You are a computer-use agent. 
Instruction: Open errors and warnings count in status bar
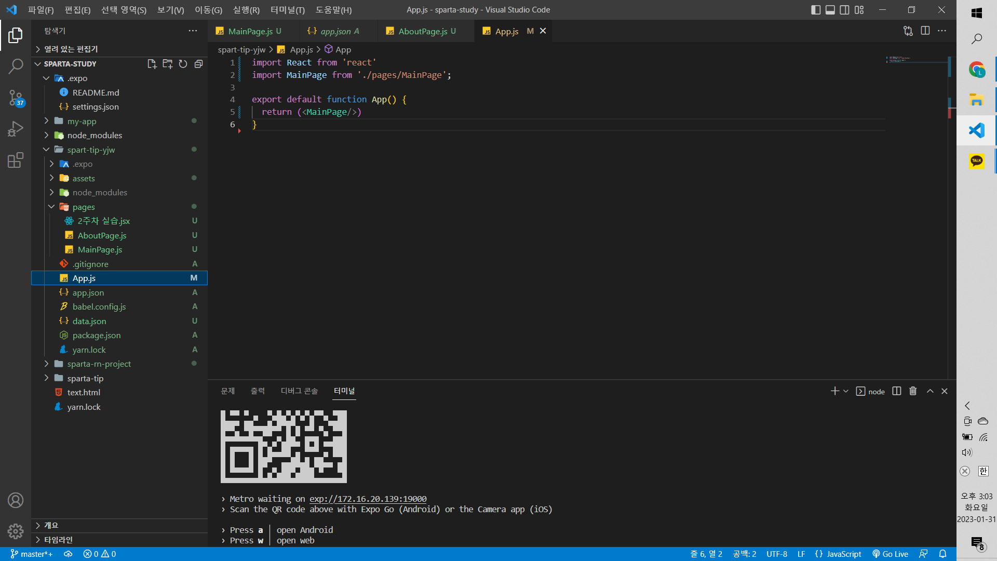[x=100, y=554]
